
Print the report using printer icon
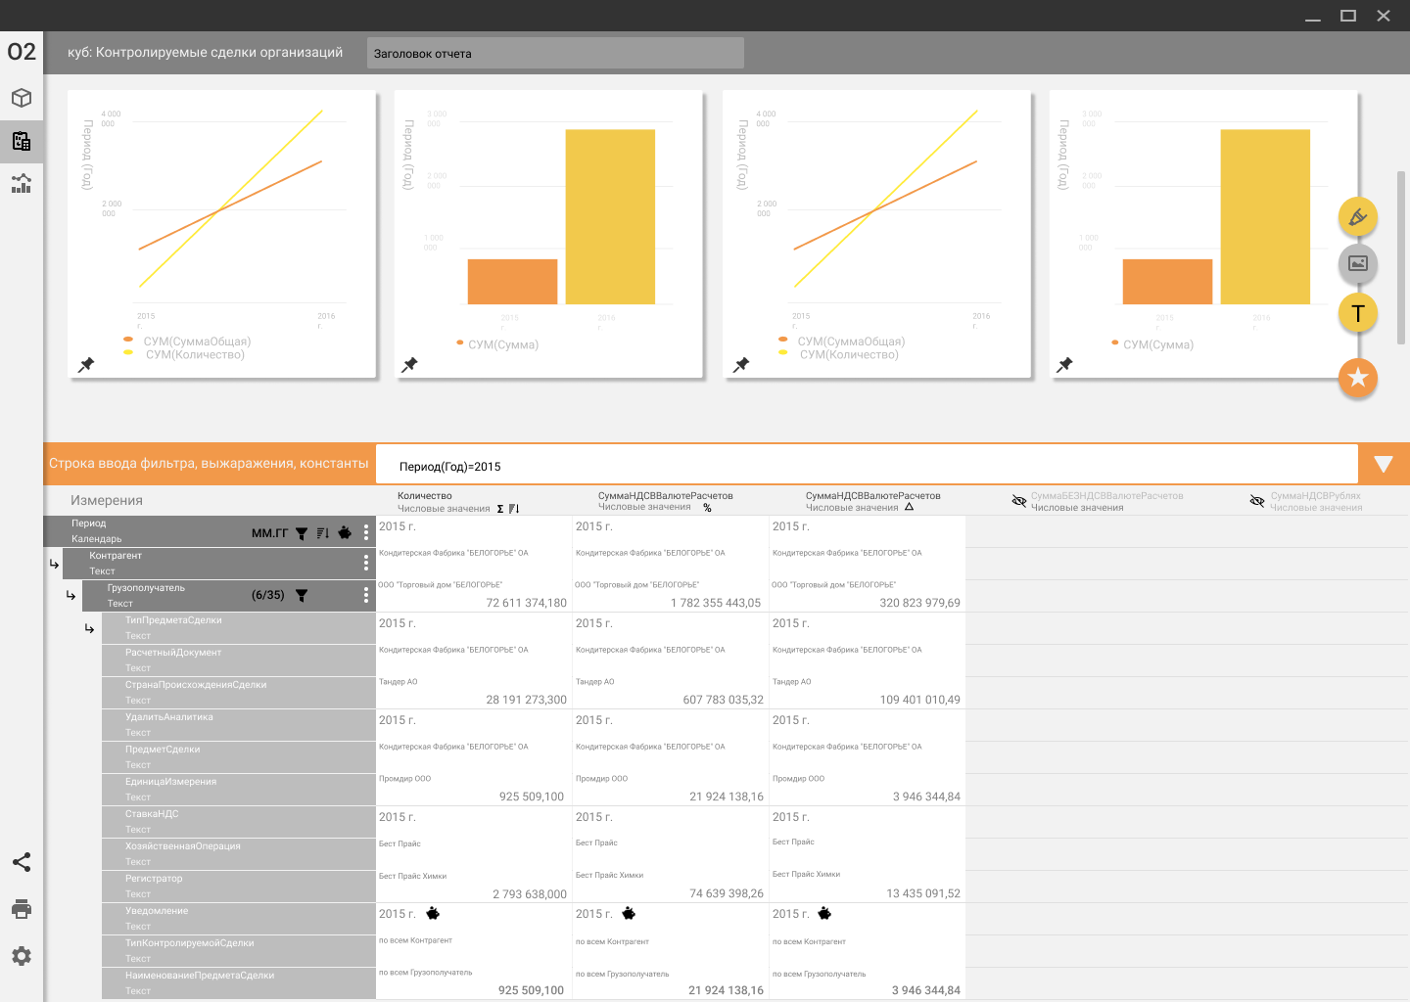(22, 909)
